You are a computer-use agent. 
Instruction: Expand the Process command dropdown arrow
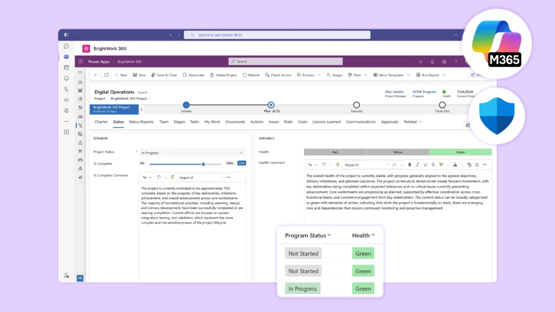319,75
